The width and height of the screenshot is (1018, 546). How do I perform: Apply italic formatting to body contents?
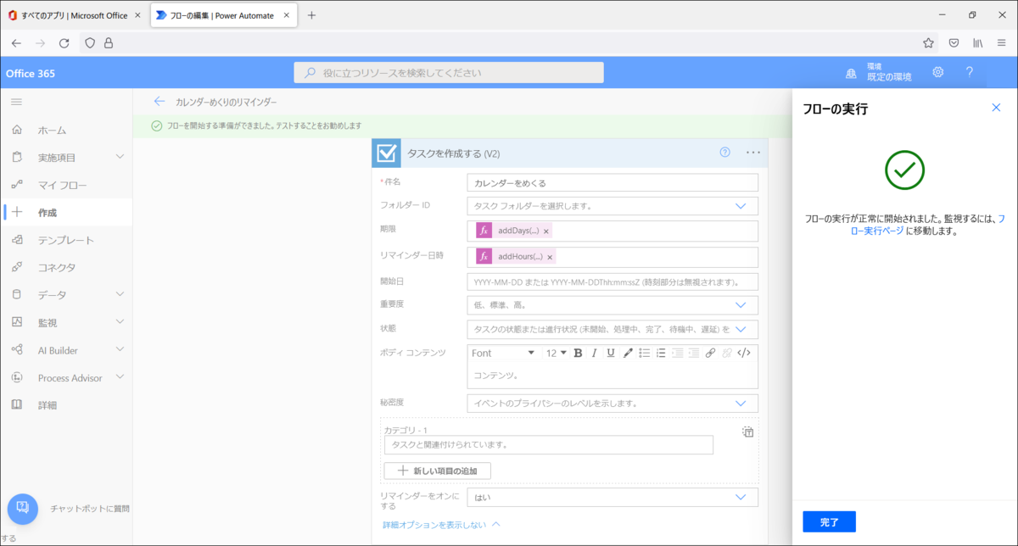coord(594,353)
